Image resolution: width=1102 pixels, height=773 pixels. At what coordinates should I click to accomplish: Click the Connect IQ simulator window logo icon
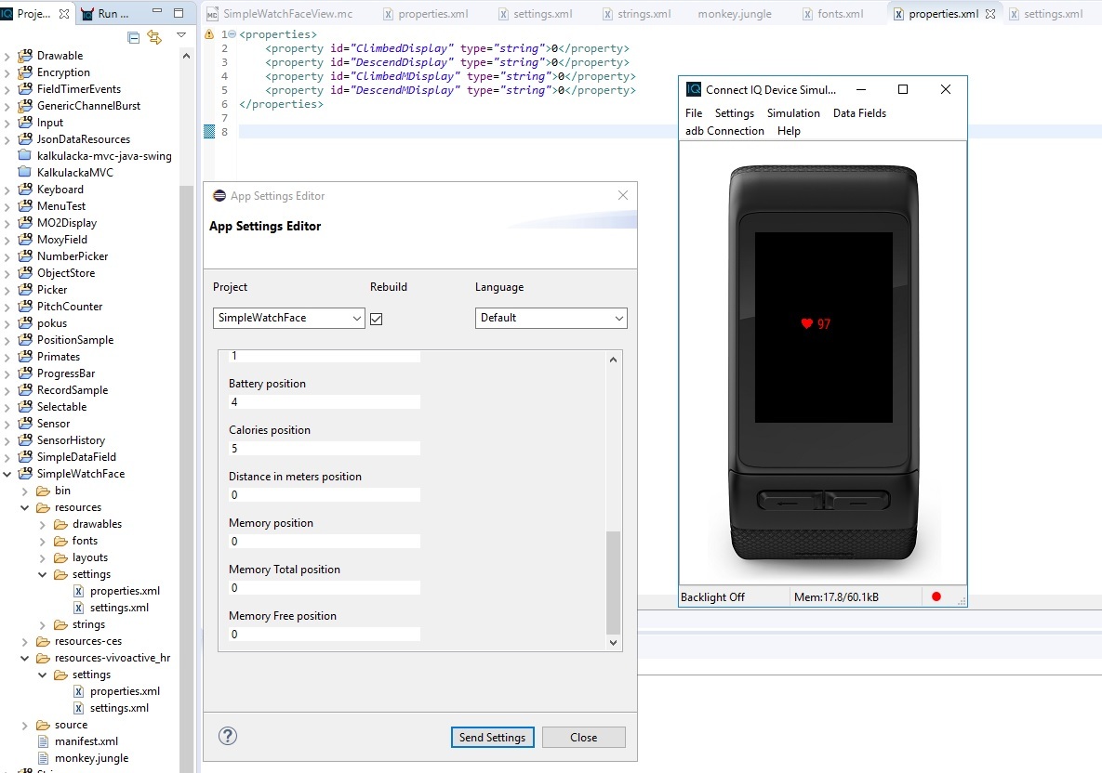point(694,89)
